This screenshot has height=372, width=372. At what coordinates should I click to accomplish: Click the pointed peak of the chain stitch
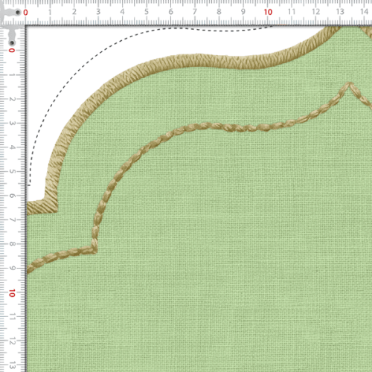pos(350,85)
